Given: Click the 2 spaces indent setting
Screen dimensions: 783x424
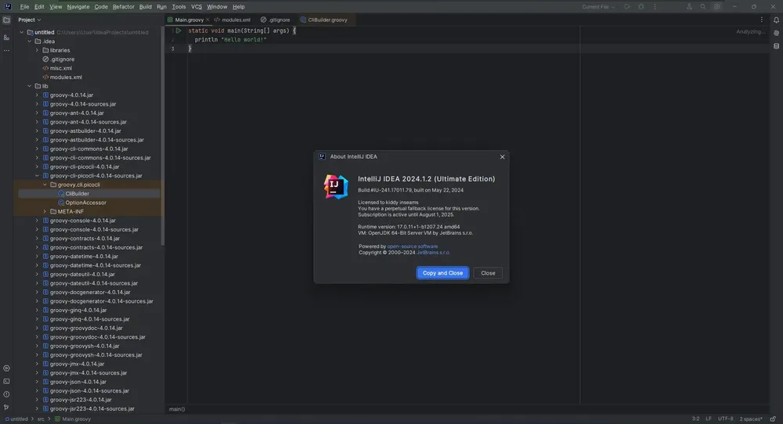Looking at the screenshot, I should click(x=751, y=419).
